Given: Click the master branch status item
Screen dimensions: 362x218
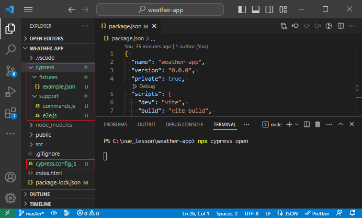Looking at the screenshot, I should coord(31,213).
